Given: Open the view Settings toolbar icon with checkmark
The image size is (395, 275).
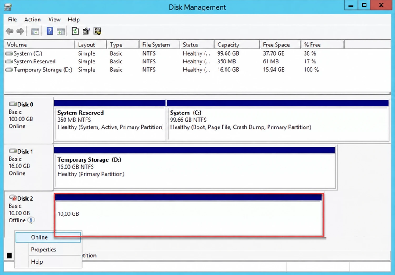Looking at the screenshot, I should coord(97,31).
